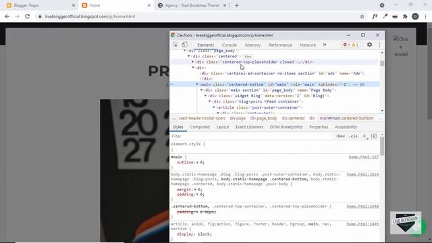
Task: Click the color picker eyedropper extension
Action: [385, 16]
